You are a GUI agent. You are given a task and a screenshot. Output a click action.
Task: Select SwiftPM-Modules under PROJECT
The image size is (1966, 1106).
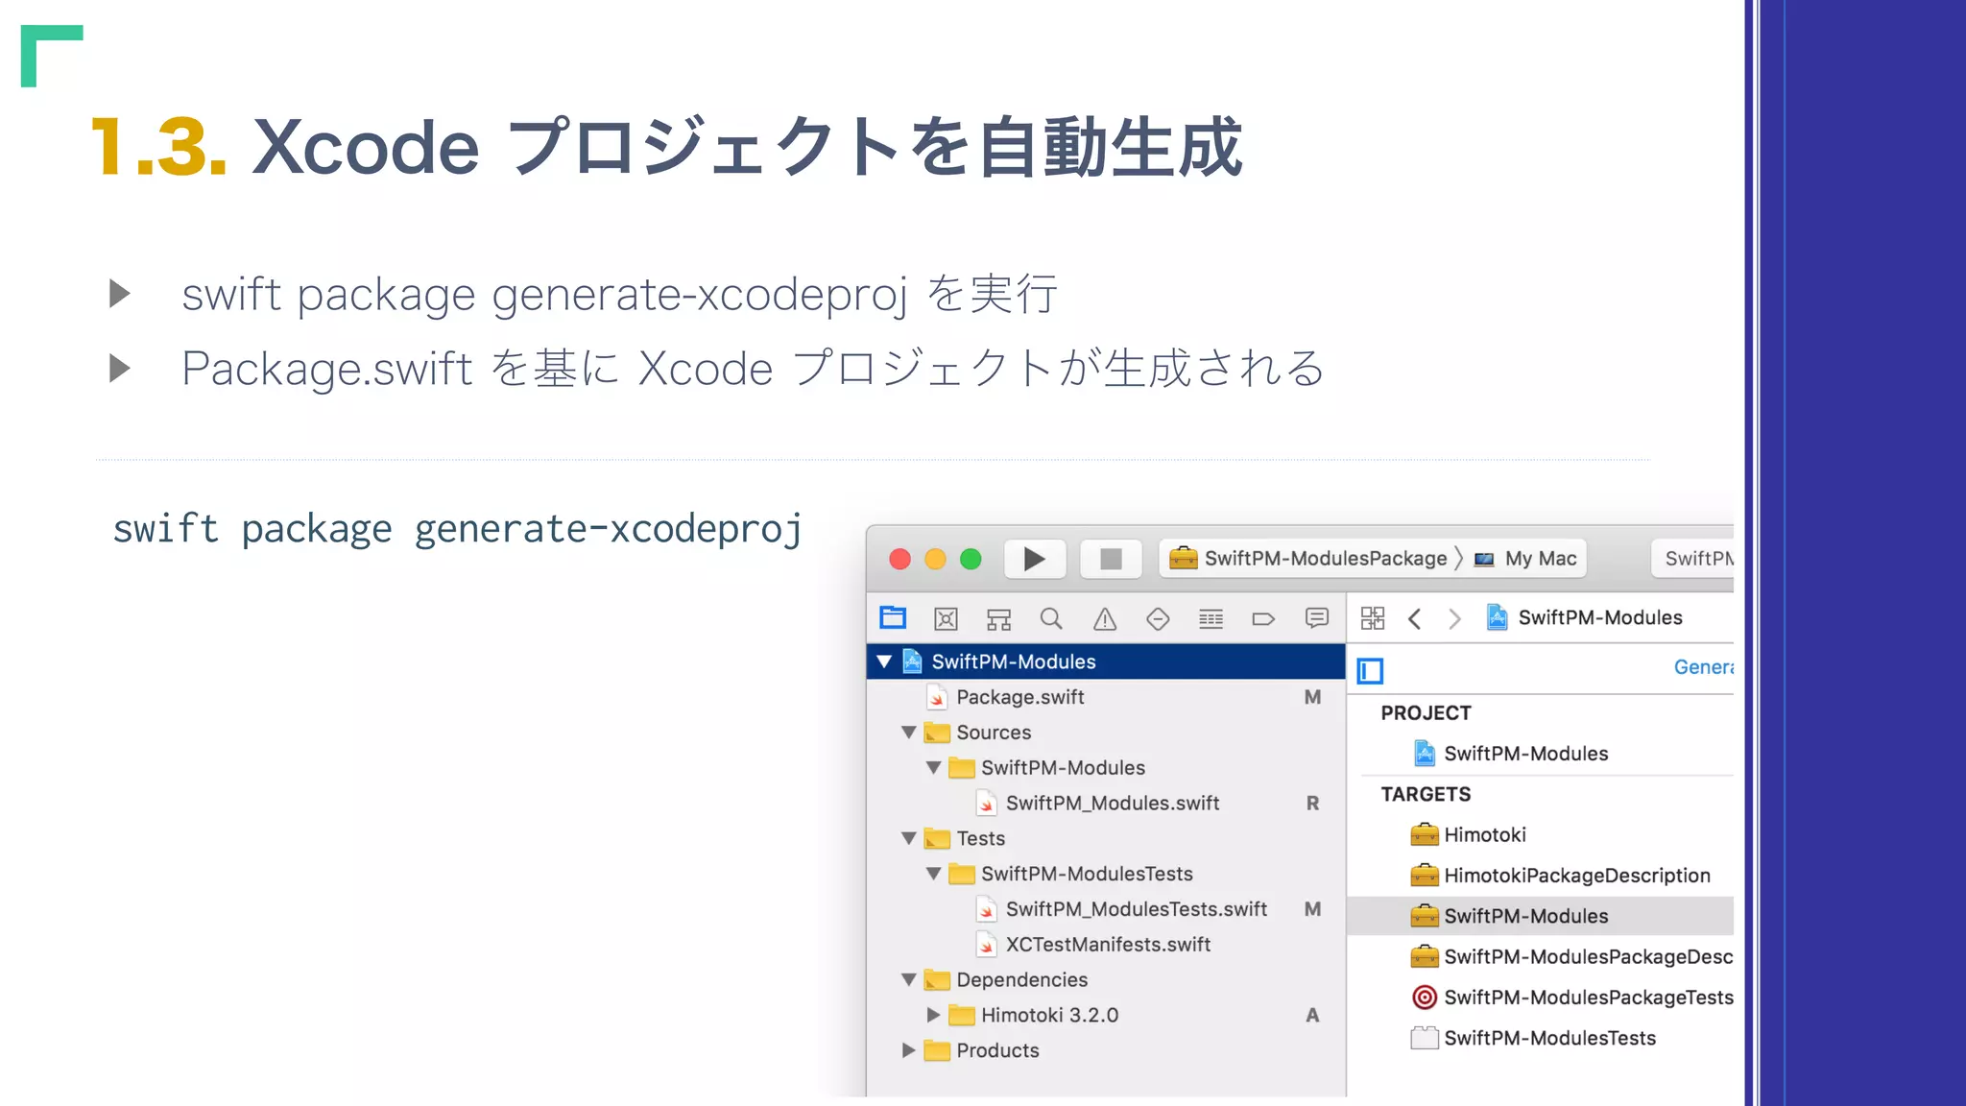coord(1542,754)
